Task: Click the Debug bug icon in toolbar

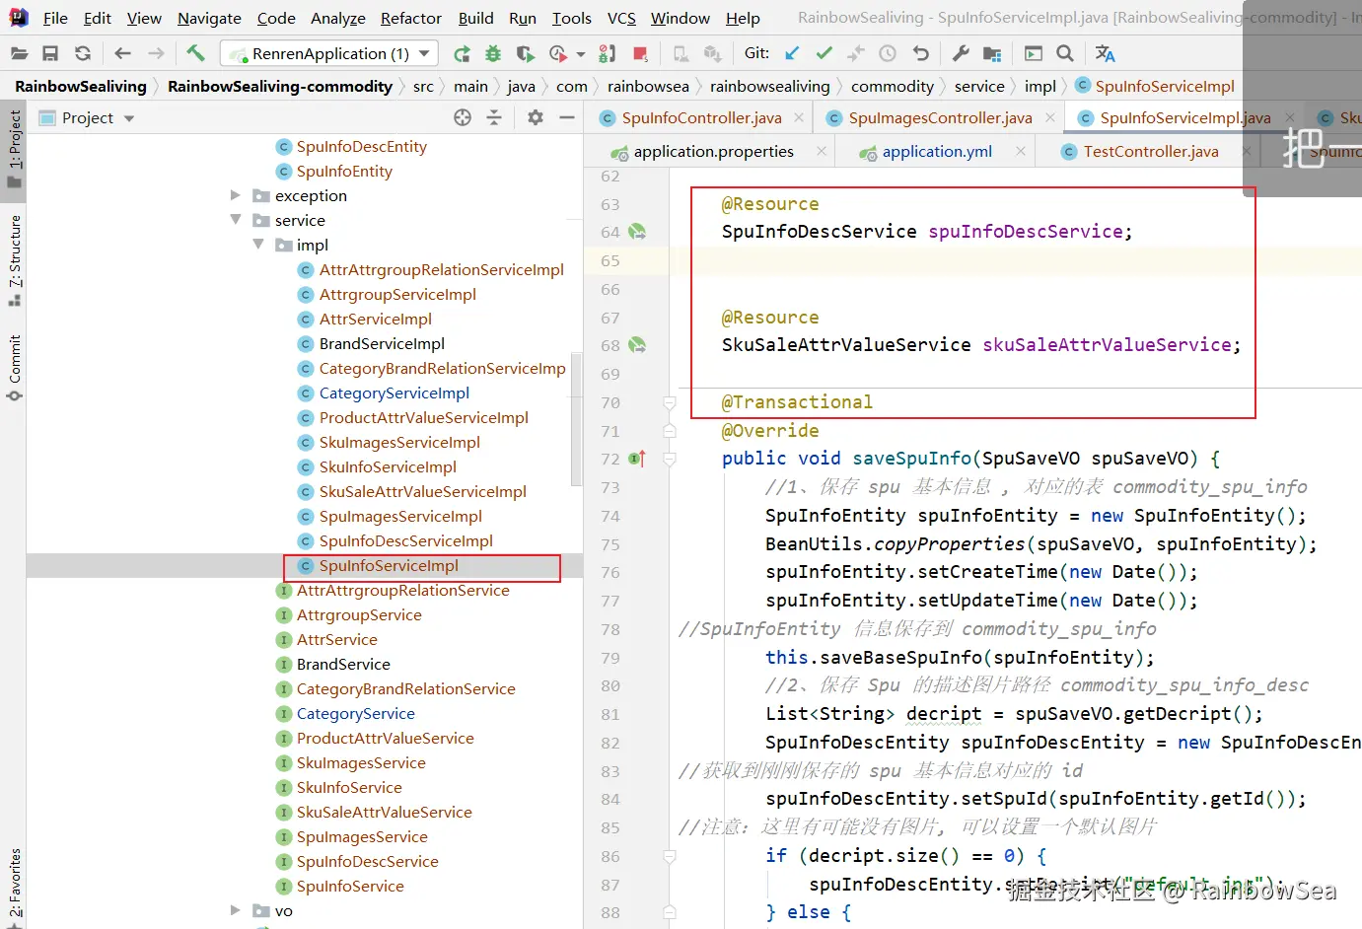Action: (x=493, y=53)
